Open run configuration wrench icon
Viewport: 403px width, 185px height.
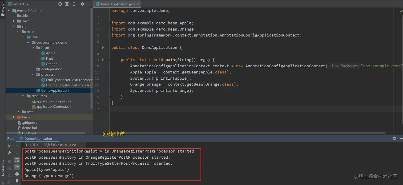coord(10,153)
